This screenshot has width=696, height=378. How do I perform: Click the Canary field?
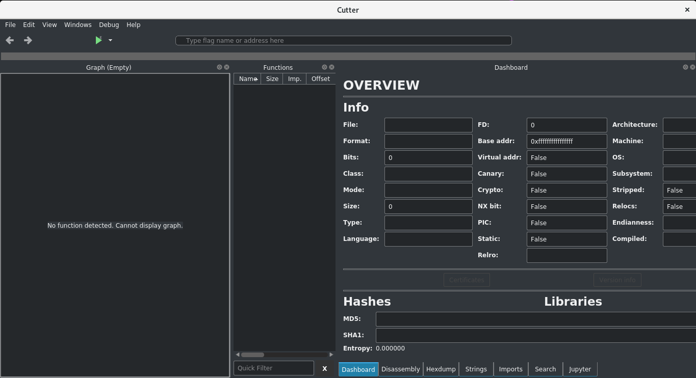tap(567, 174)
